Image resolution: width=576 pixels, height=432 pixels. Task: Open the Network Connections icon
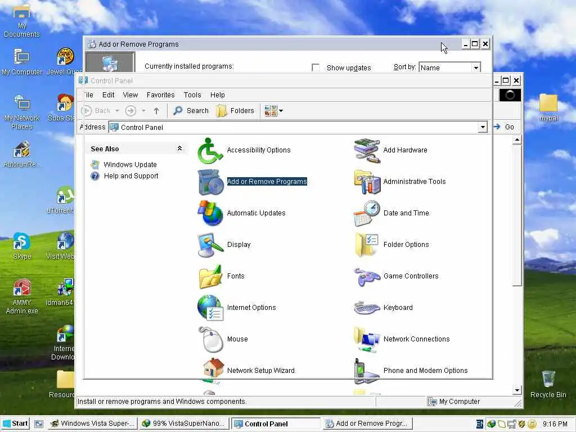[x=367, y=339]
